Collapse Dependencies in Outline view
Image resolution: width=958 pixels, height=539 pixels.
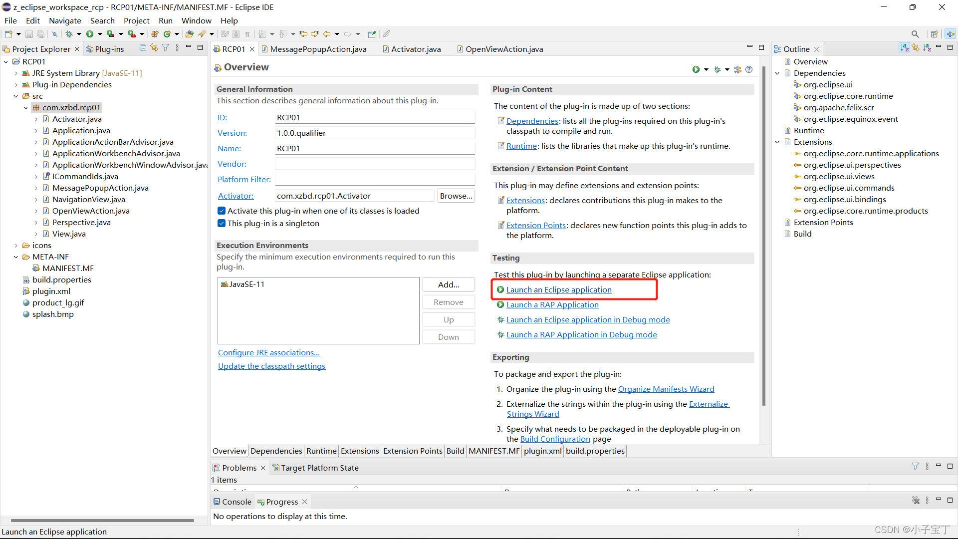[x=777, y=73]
